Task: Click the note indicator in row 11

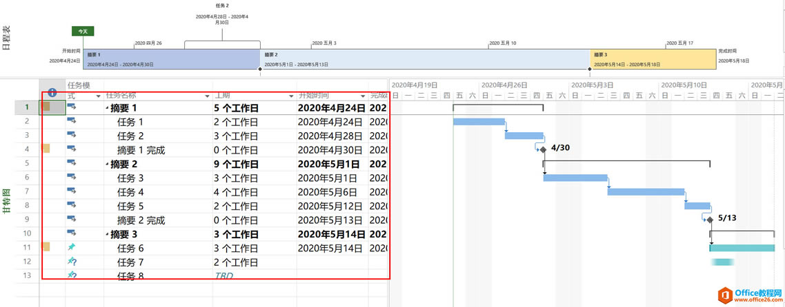Action: pos(46,247)
